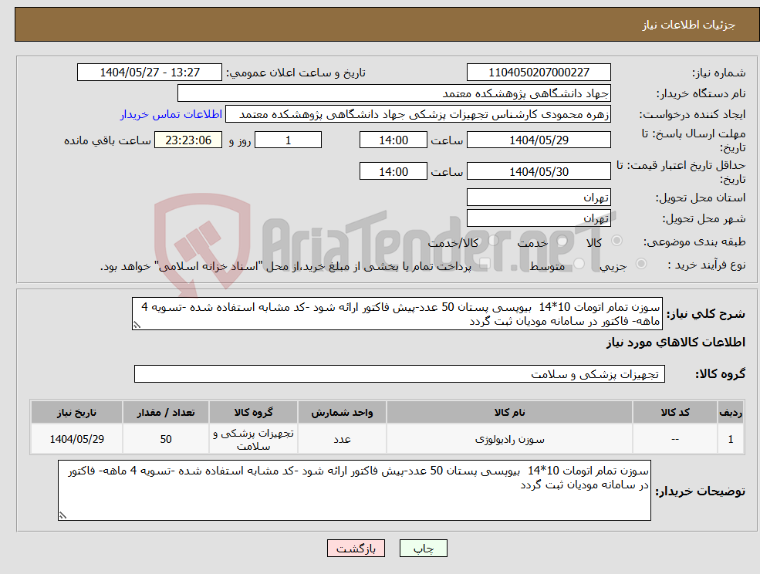The height and width of the screenshot is (574, 760).
Task: Click the گروه کالا table column header
Action: (x=253, y=413)
